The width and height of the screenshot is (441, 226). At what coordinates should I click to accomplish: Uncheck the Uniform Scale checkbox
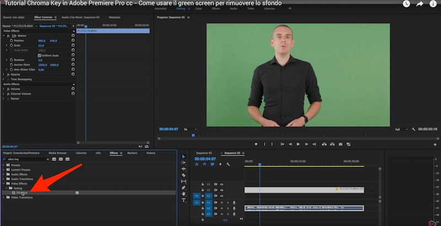pos(39,55)
